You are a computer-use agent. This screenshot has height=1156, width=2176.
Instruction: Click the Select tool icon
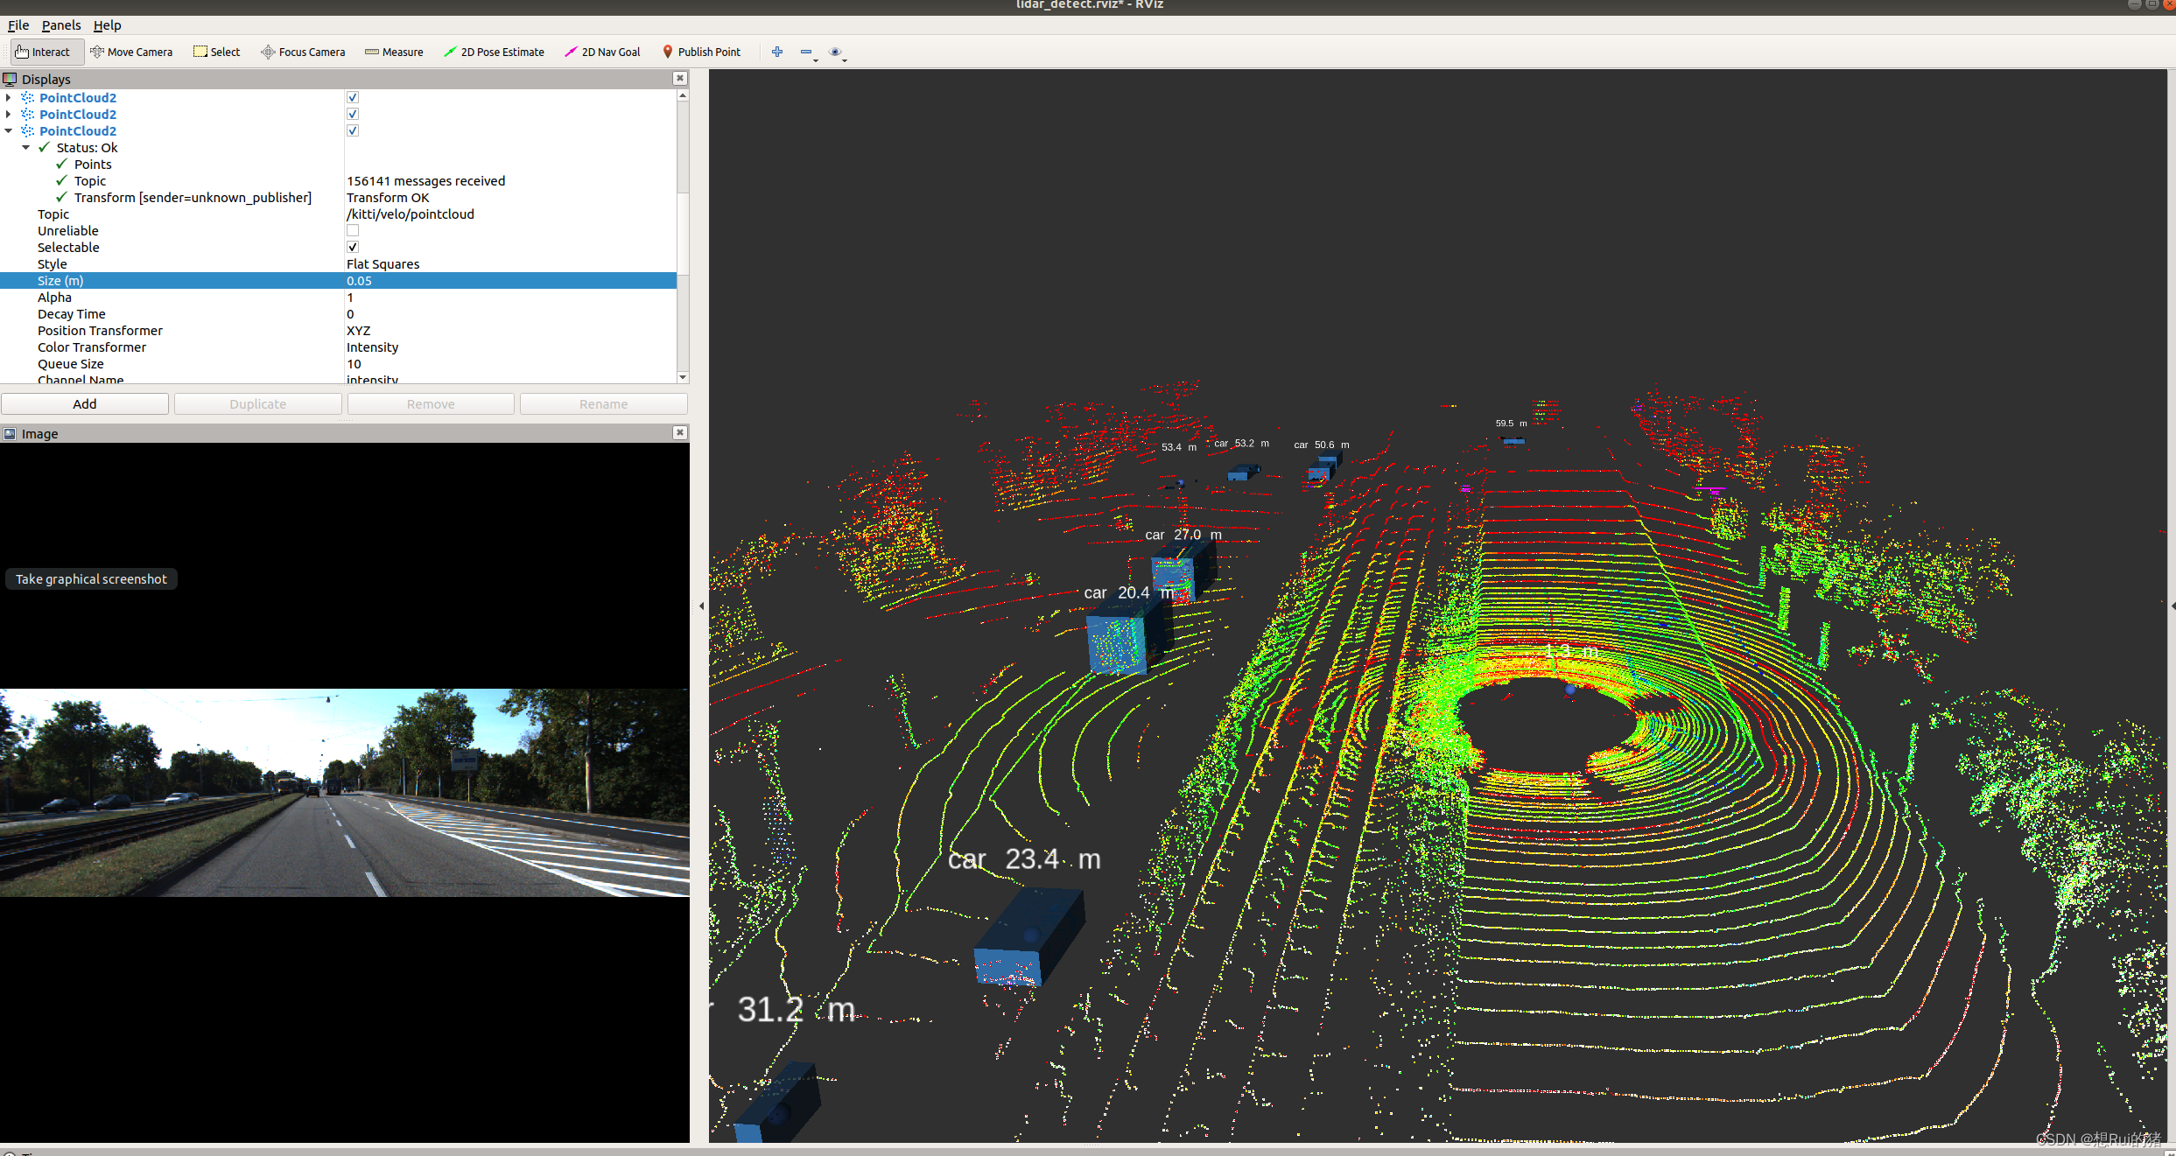200,51
